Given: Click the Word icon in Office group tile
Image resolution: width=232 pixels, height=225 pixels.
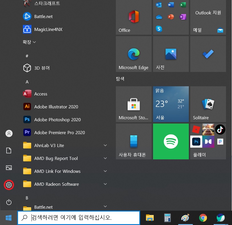Looking at the screenshot, I should [171, 5].
